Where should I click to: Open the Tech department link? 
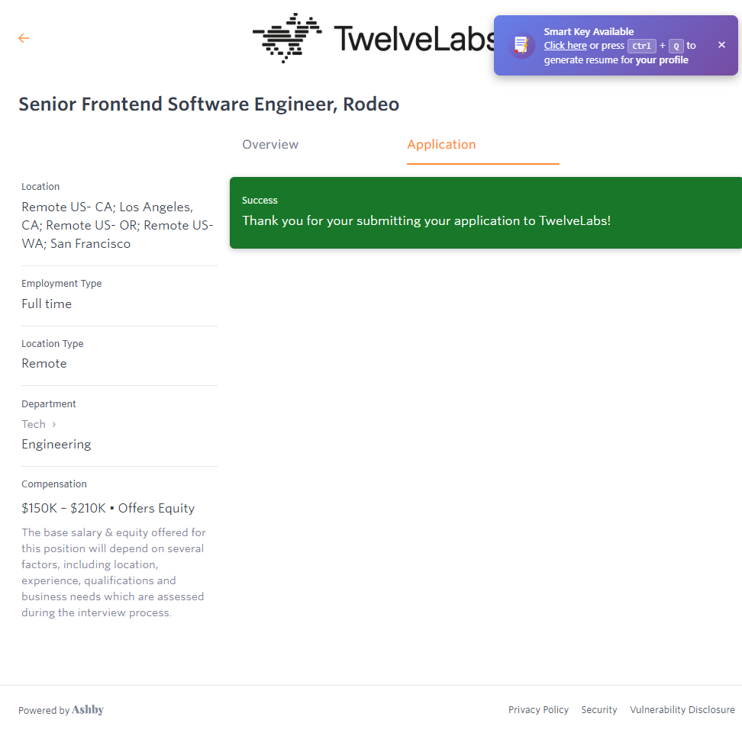(x=34, y=424)
